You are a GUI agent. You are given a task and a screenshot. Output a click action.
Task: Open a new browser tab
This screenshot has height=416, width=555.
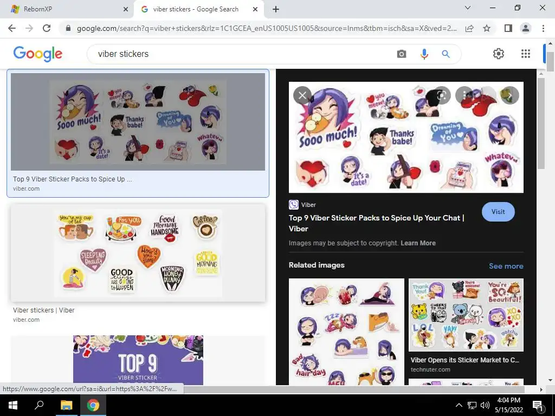click(x=276, y=9)
